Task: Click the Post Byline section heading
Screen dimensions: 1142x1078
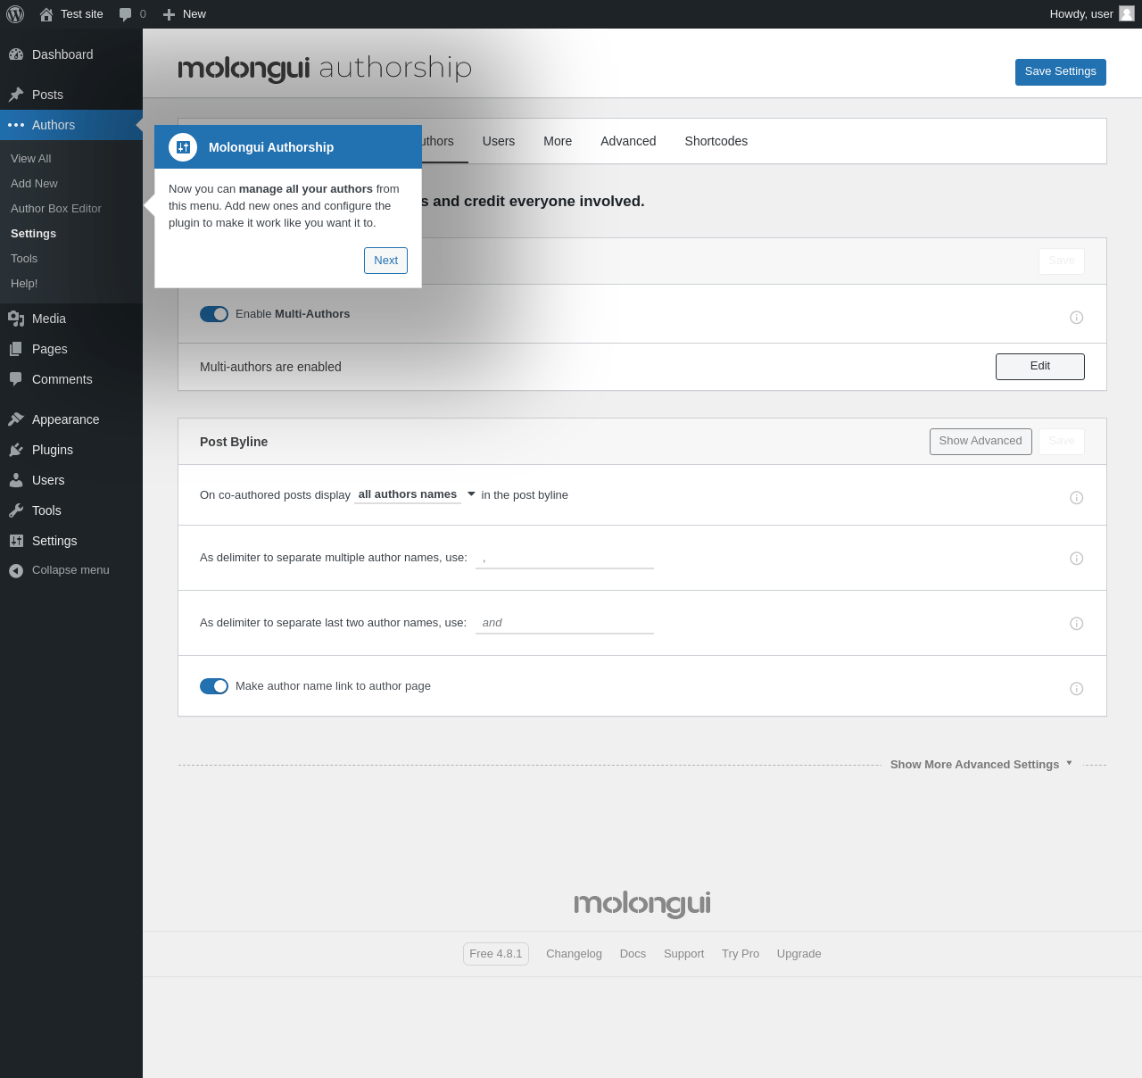Action: click(234, 442)
